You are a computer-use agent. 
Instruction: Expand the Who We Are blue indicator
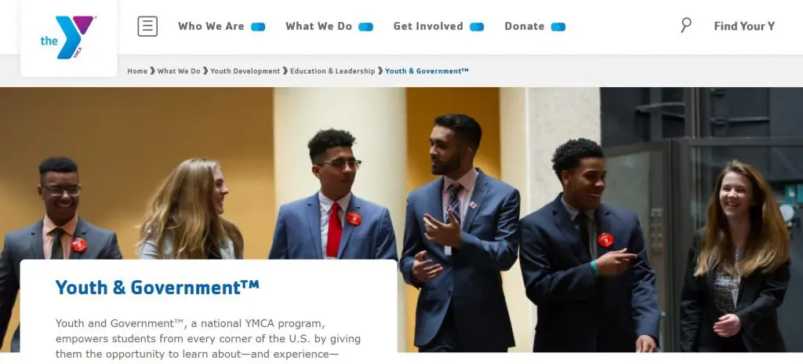(x=258, y=27)
